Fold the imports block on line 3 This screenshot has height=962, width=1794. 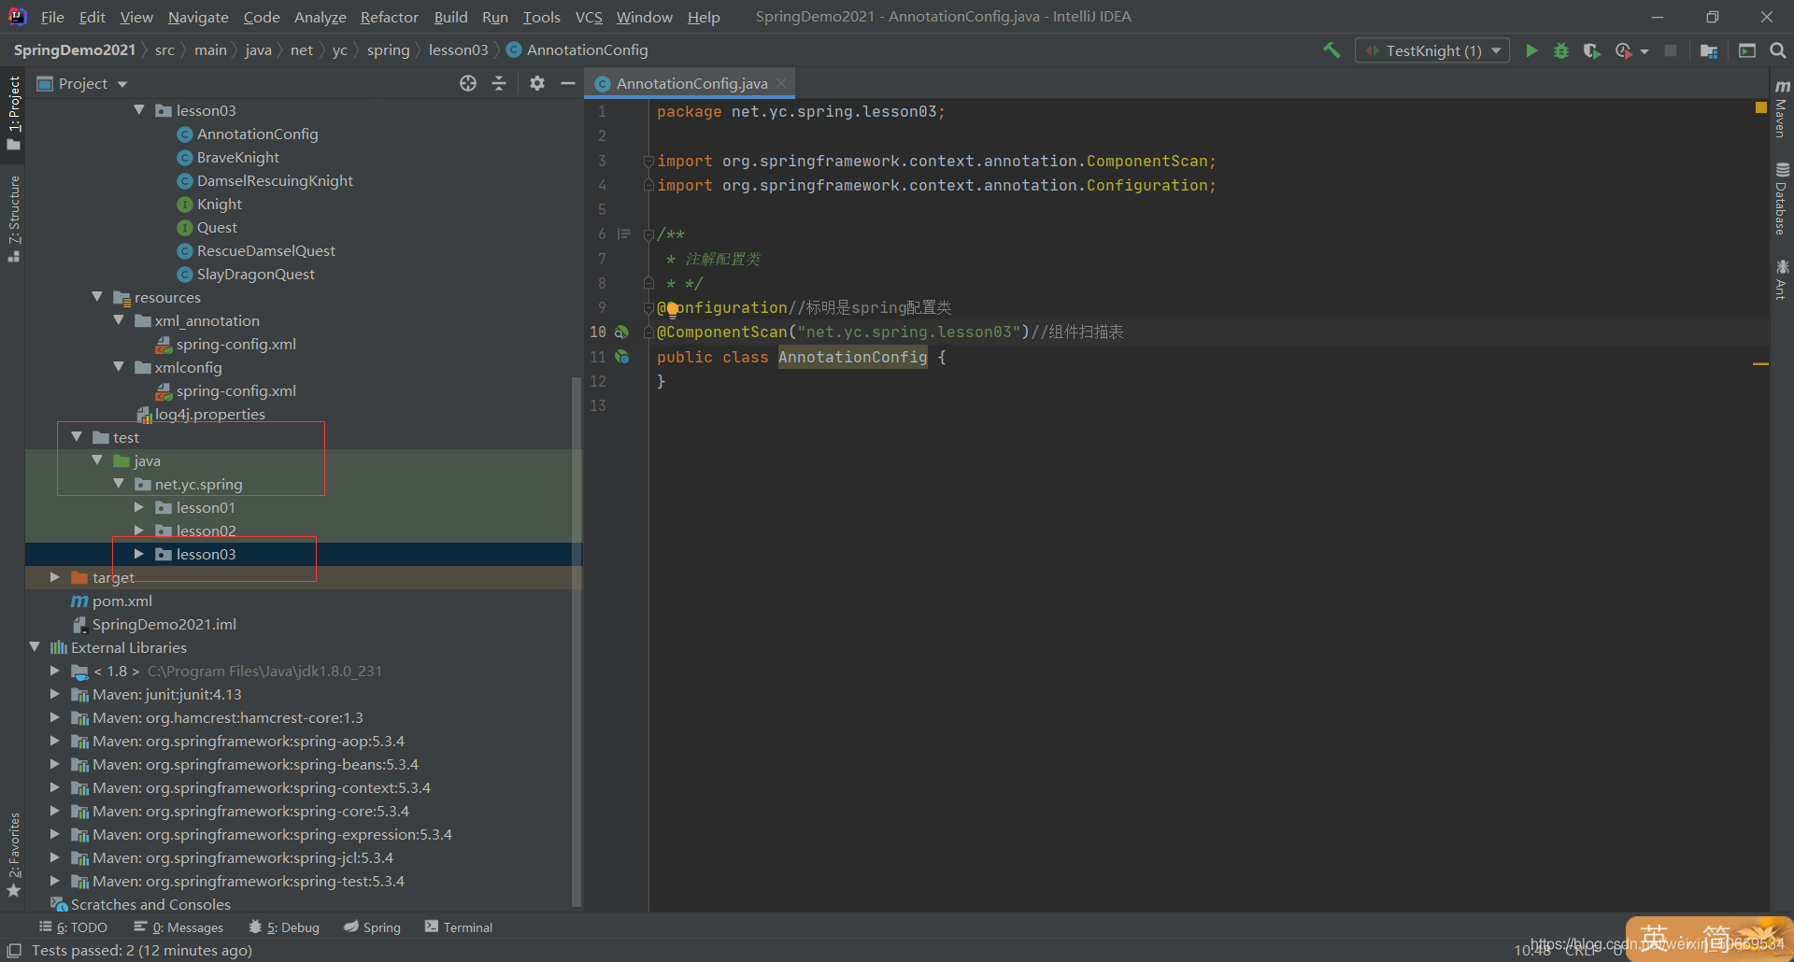648,161
